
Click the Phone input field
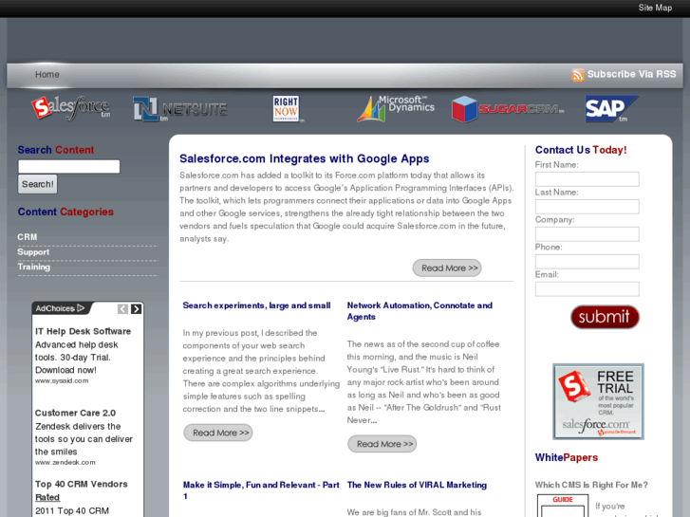click(587, 262)
